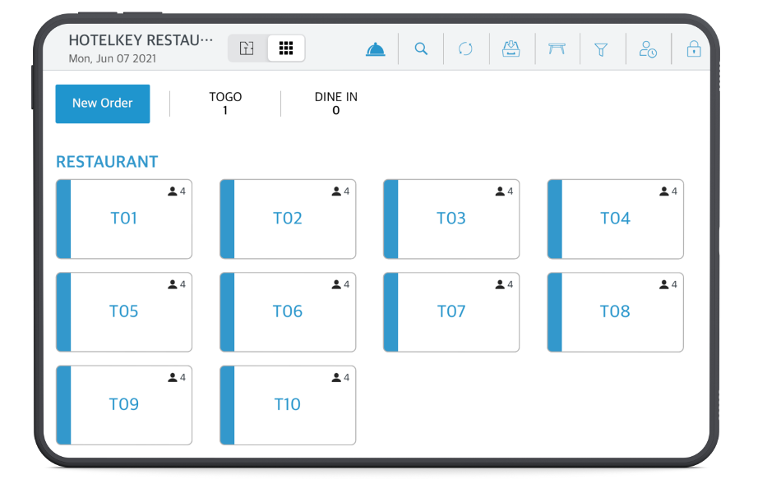Open the filter funnel icon

(x=601, y=49)
